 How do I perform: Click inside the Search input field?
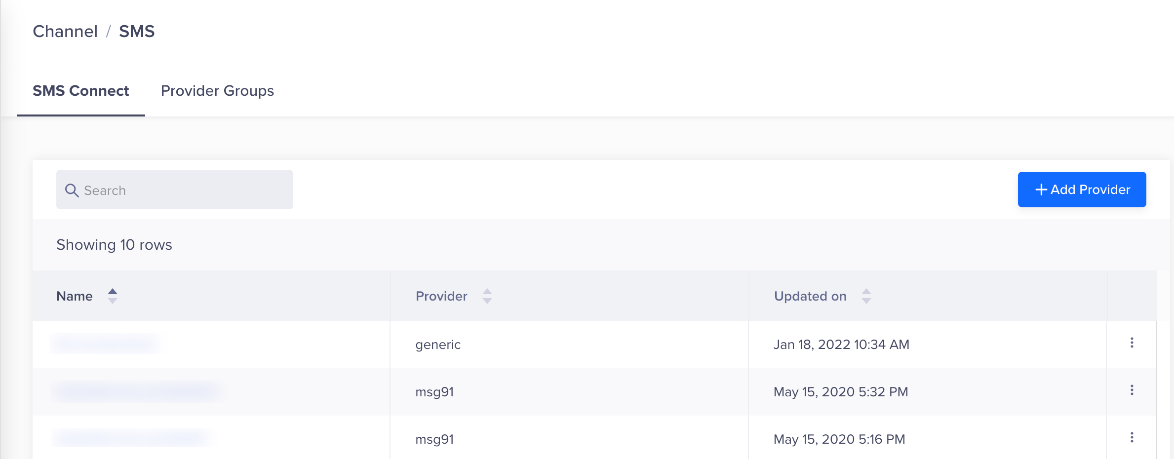pos(173,190)
